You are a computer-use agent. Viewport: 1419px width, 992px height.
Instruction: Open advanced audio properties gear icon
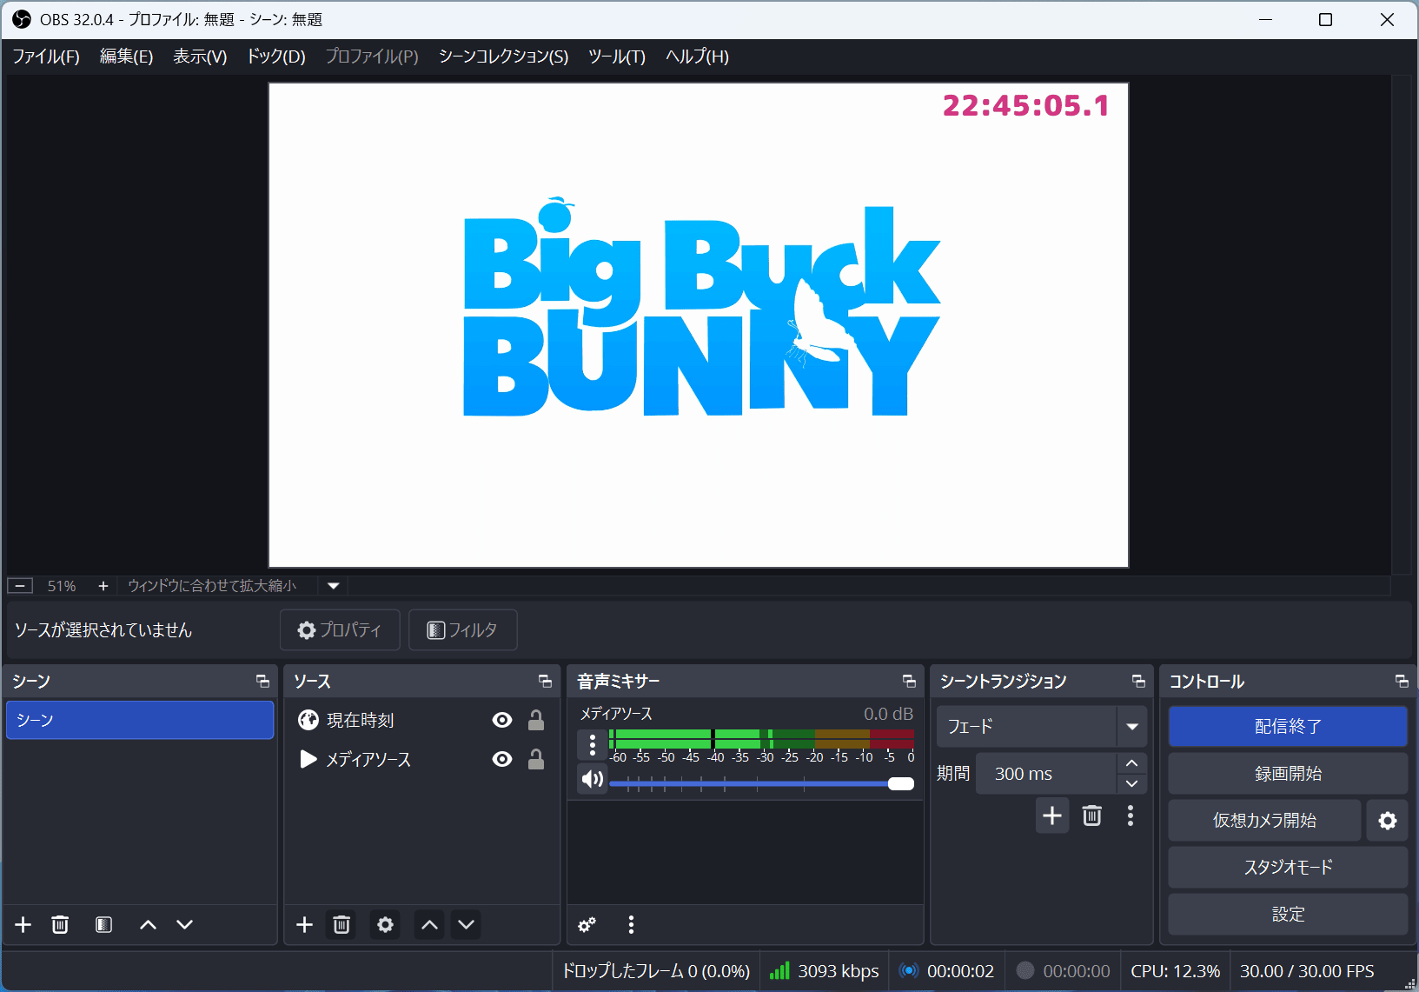coord(587,924)
